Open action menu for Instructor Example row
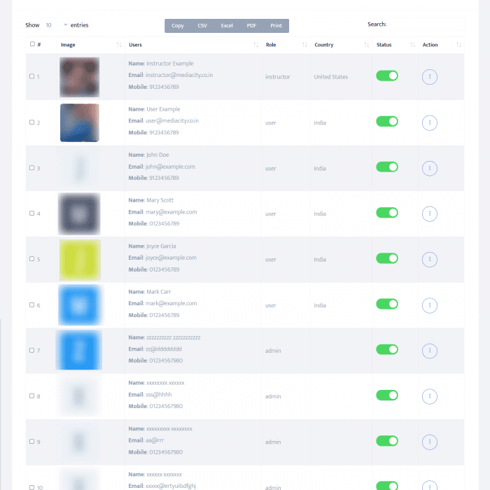The width and height of the screenshot is (490, 490). pyautogui.click(x=430, y=77)
